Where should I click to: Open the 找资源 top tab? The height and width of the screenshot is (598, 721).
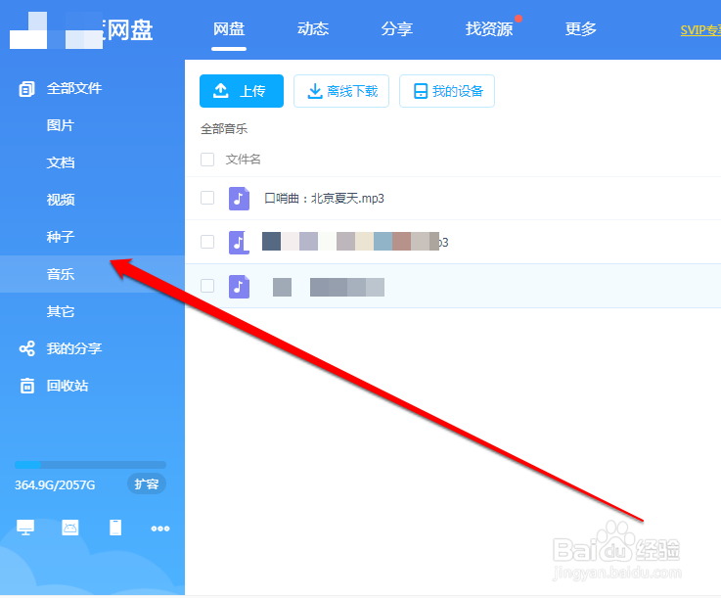pyautogui.click(x=489, y=29)
